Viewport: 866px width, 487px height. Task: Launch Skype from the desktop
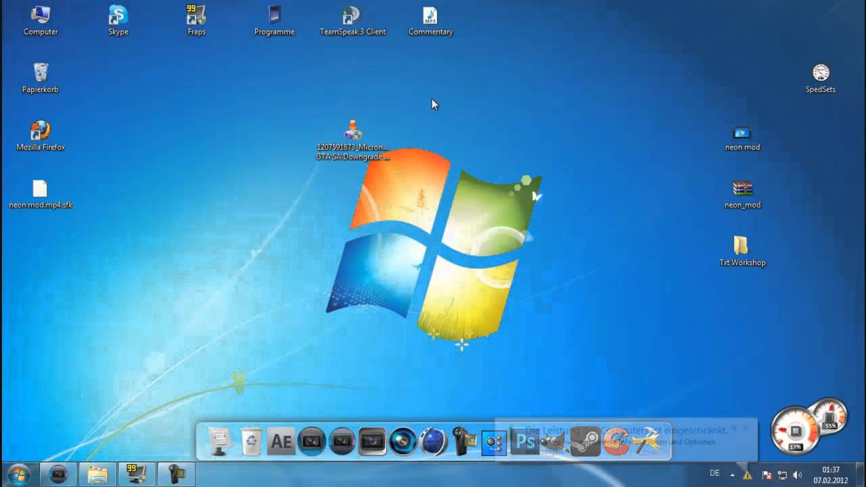click(118, 20)
